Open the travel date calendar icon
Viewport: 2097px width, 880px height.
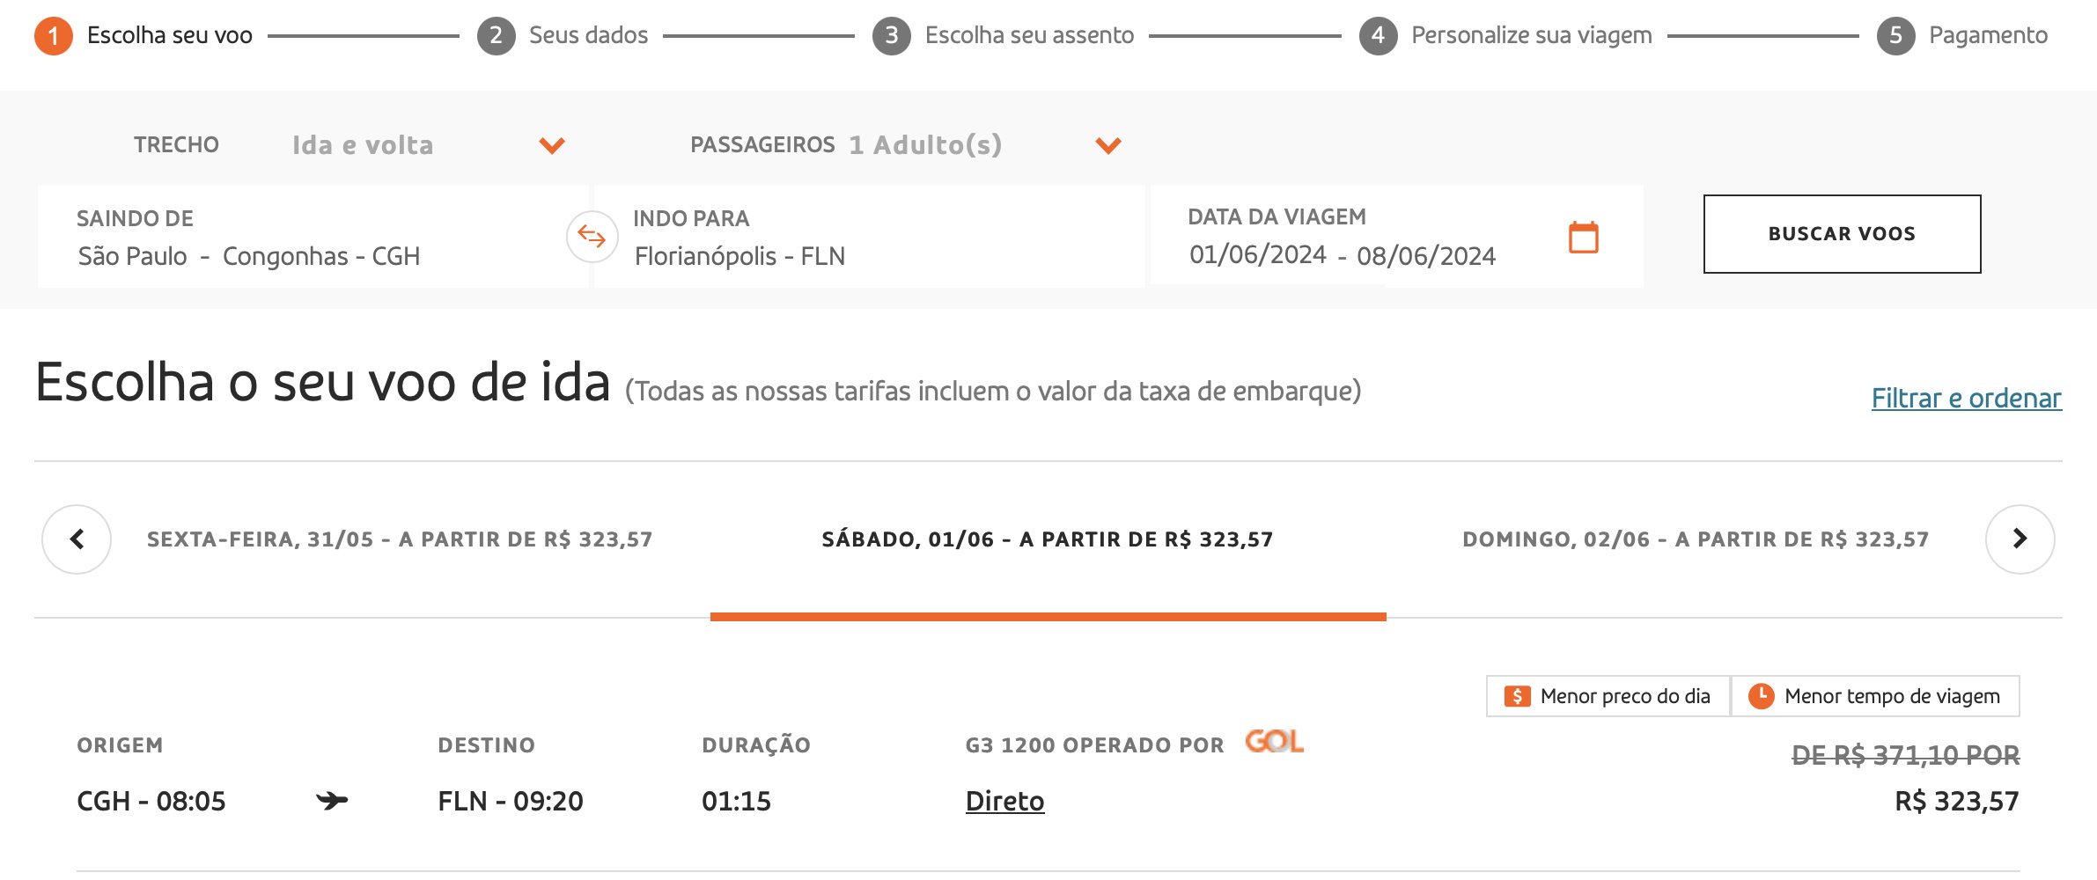tap(1583, 237)
